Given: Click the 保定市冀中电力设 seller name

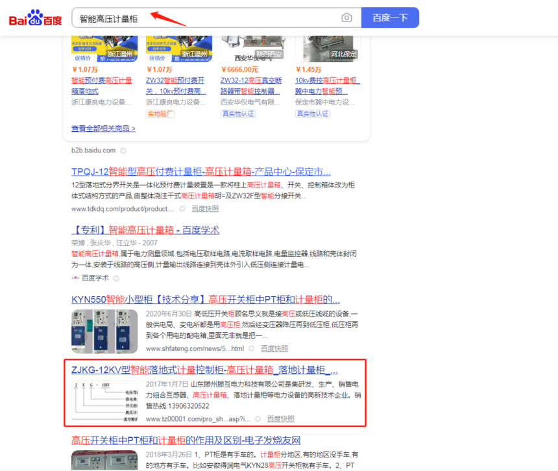Looking at the screenshot, I should click(x=324, y=103).
